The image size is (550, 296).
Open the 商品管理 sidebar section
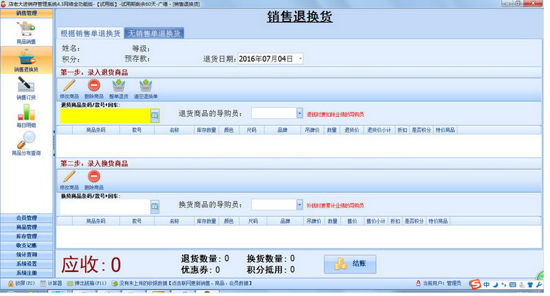pyautogui.click(x=26, y=227)
